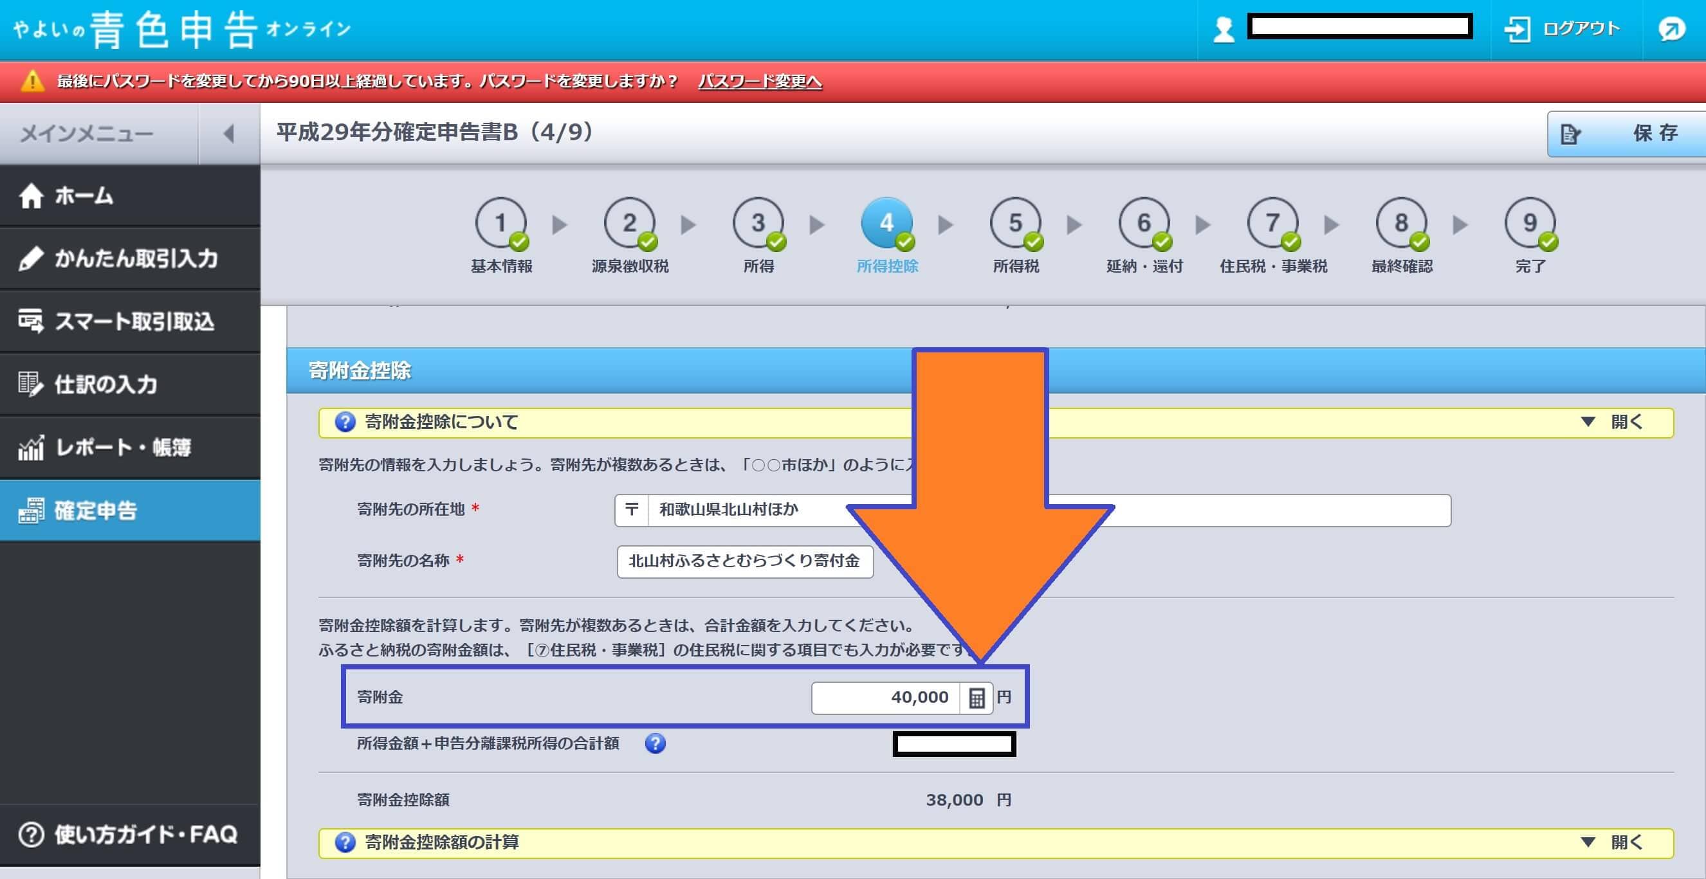Image resolution: width=1706 pixels, height=879 pixels.
Task: Open かんたん取引入力 menu item
Action: (130, 258)
